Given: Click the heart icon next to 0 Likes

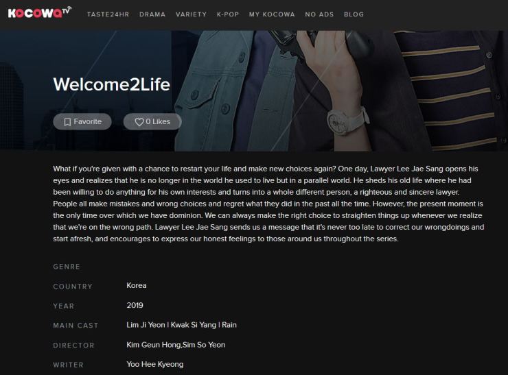Looking at the screenshot, I should coord(139,122).
